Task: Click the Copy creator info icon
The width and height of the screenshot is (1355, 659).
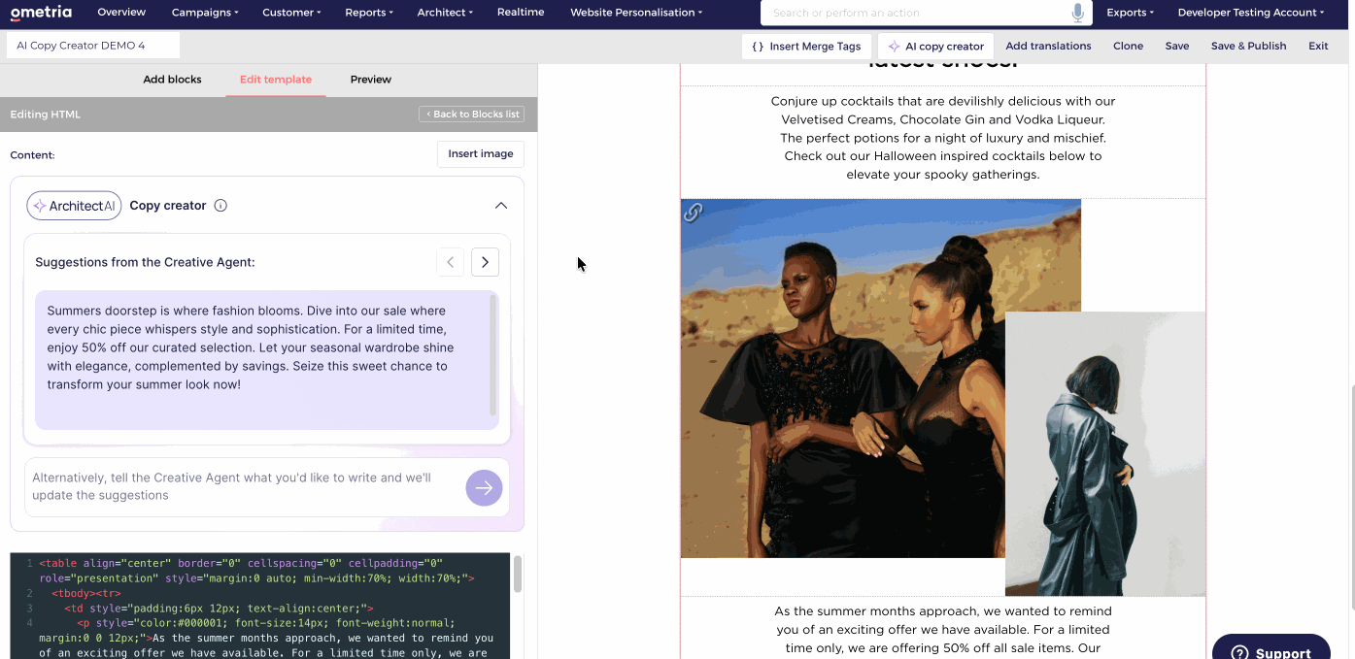Action: (220, 206)
